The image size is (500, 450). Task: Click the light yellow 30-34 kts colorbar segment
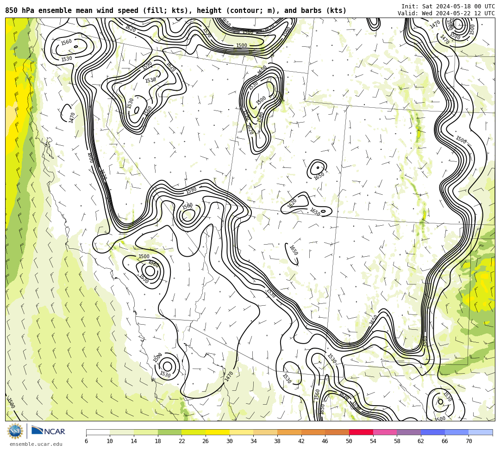(x=241, y=432)
